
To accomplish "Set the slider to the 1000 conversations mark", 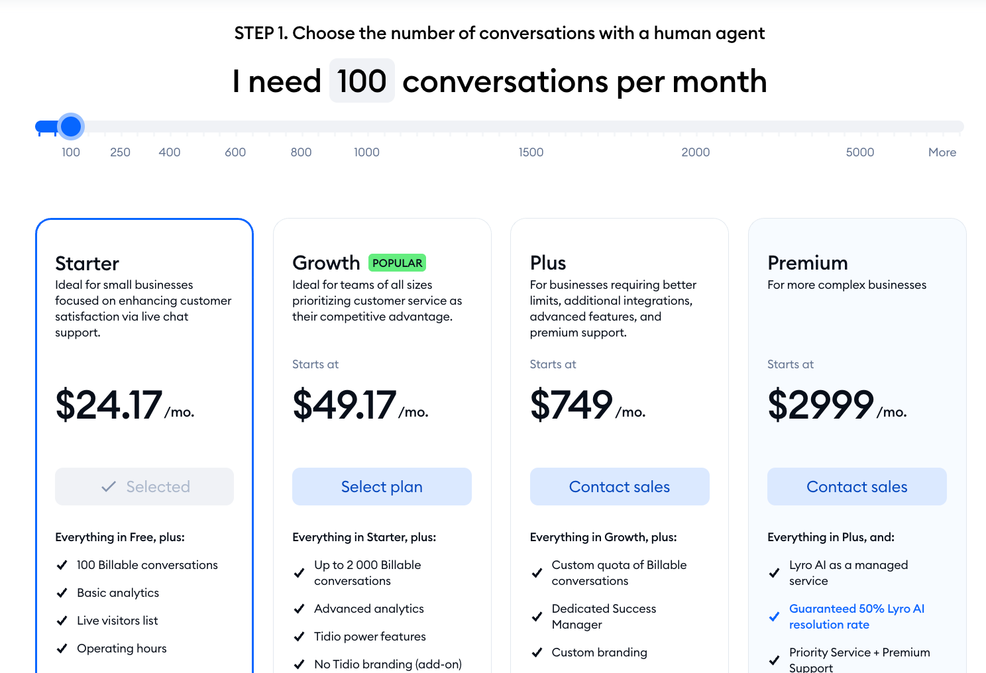I will (x=366, y=152).
